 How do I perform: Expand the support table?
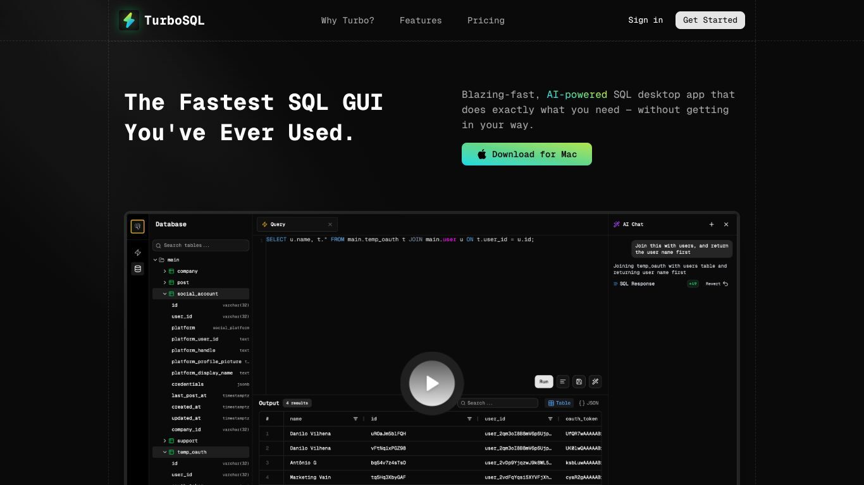click(x=164, y=441)
